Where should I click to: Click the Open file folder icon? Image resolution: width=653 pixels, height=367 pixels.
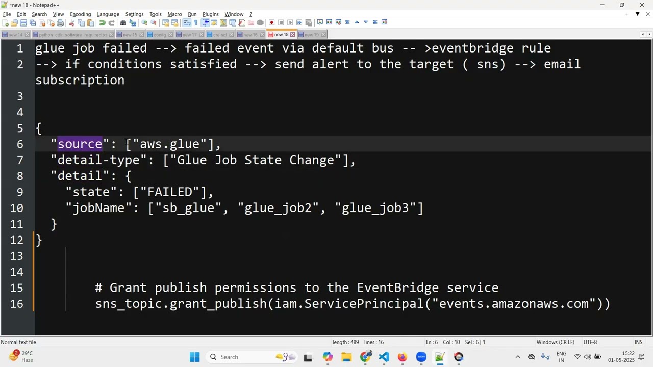(14, 23)
